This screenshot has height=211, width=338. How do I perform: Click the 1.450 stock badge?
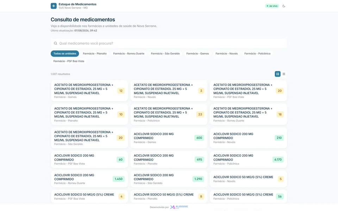(119, 179)
